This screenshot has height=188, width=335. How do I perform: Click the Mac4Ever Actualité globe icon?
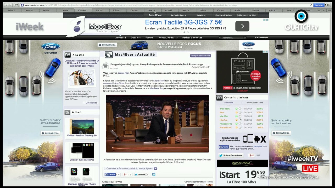pyautogui.click(x=109, y=55)
